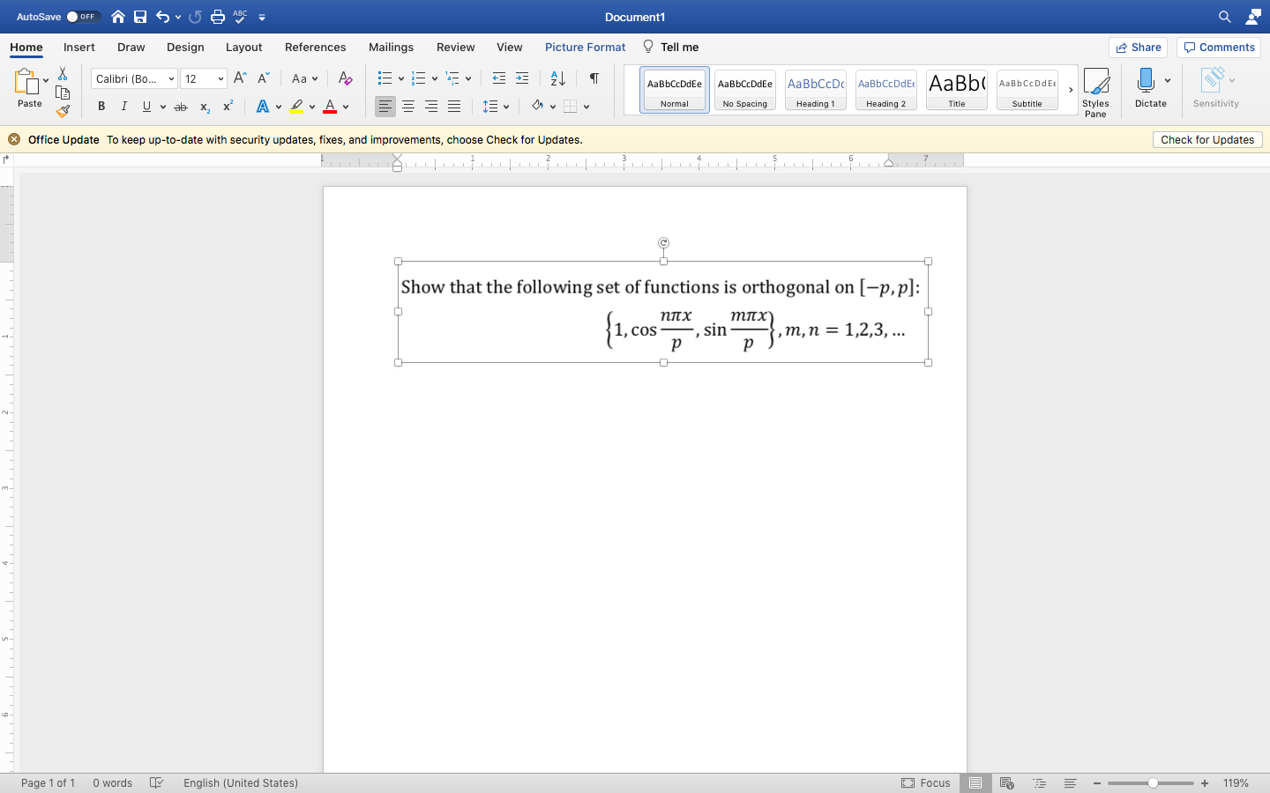Apply bold formatting
Screen dimensions: 1270x793
[x=101, y=106]
